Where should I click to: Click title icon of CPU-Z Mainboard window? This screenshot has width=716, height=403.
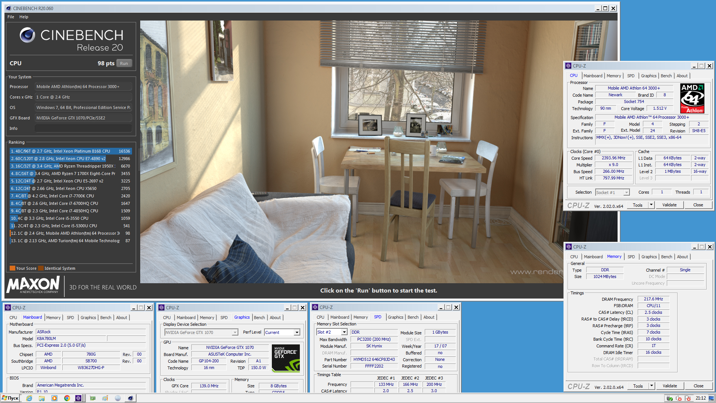tap(8, 307)
